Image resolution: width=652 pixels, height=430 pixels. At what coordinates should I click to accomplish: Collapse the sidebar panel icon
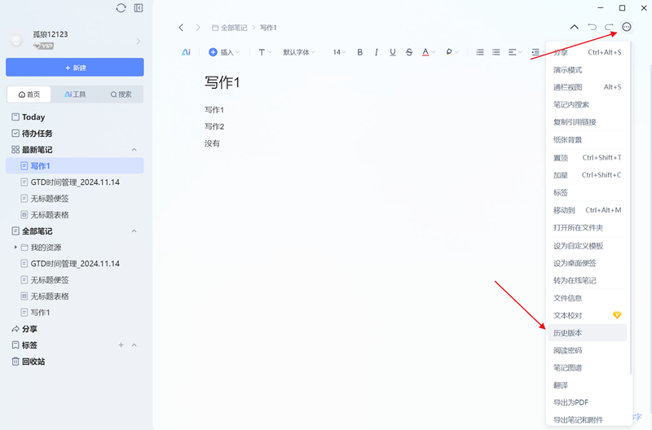[x=139, y=8]
